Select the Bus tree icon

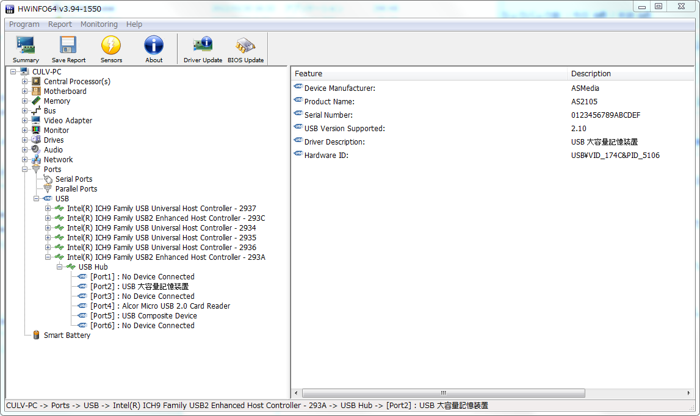click(x=36, y=110)
